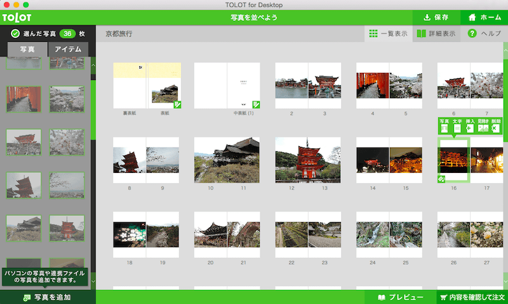Viewport: 508px width, 304px height.
Task: Click the 京都旅行 book title
Action: (119, 34)
